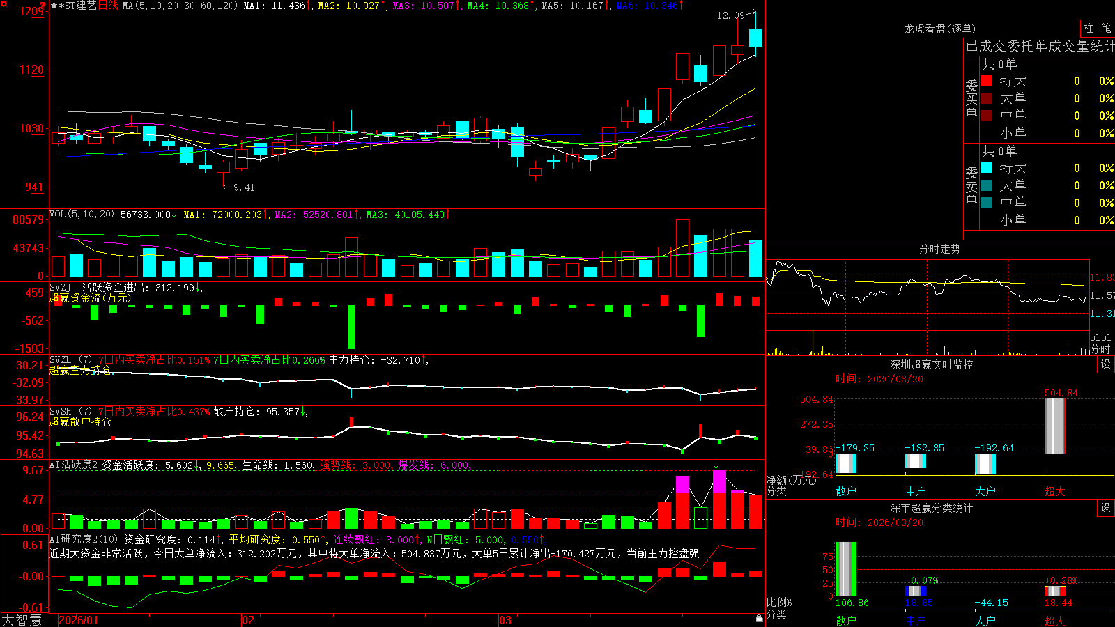Open the MA(5,10,20,30,60,120) indicator label
Screen dimensions: 1115x627
click(x=180, y=6)
